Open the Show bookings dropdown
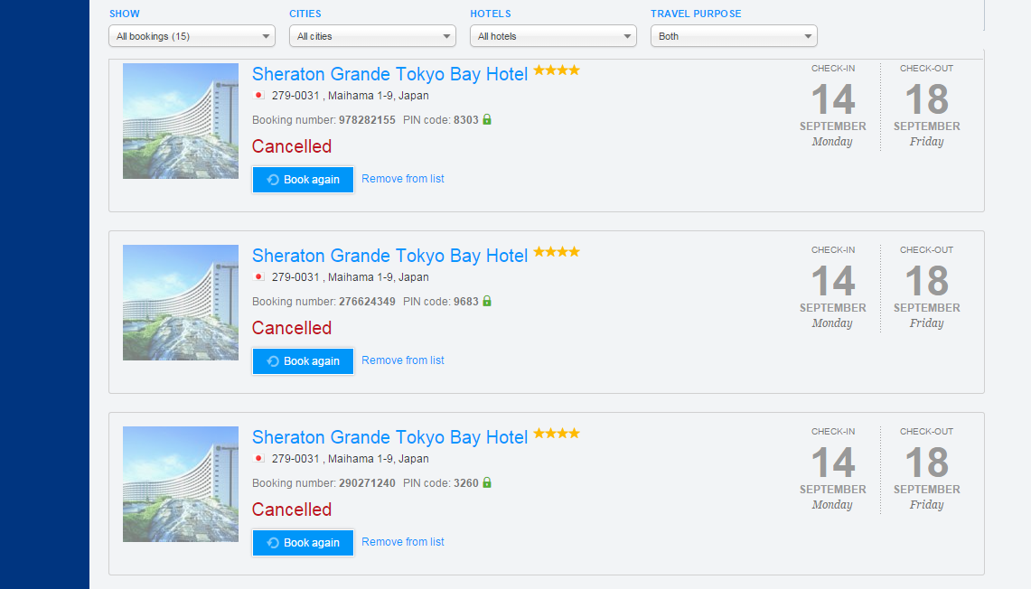The width and height of the screenshot is (1031, 589). point(192,36)
